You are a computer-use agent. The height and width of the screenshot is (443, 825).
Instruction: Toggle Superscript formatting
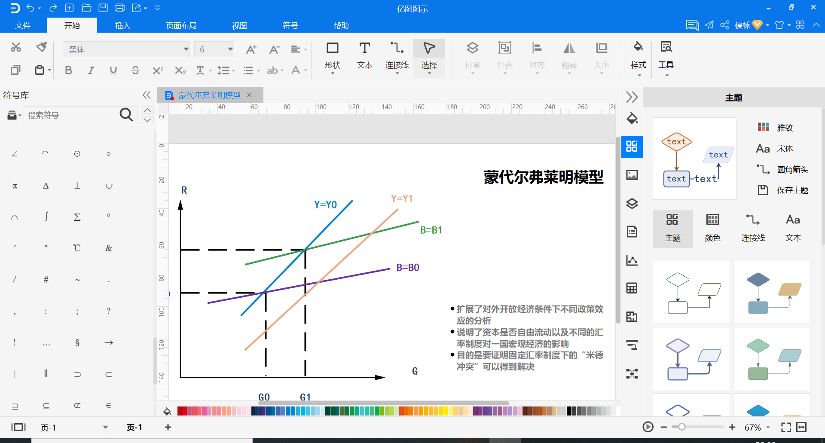tap(158, 70)
